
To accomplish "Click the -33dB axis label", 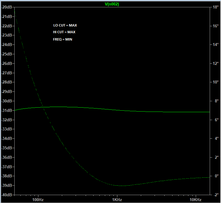I will tap(6, 129).
